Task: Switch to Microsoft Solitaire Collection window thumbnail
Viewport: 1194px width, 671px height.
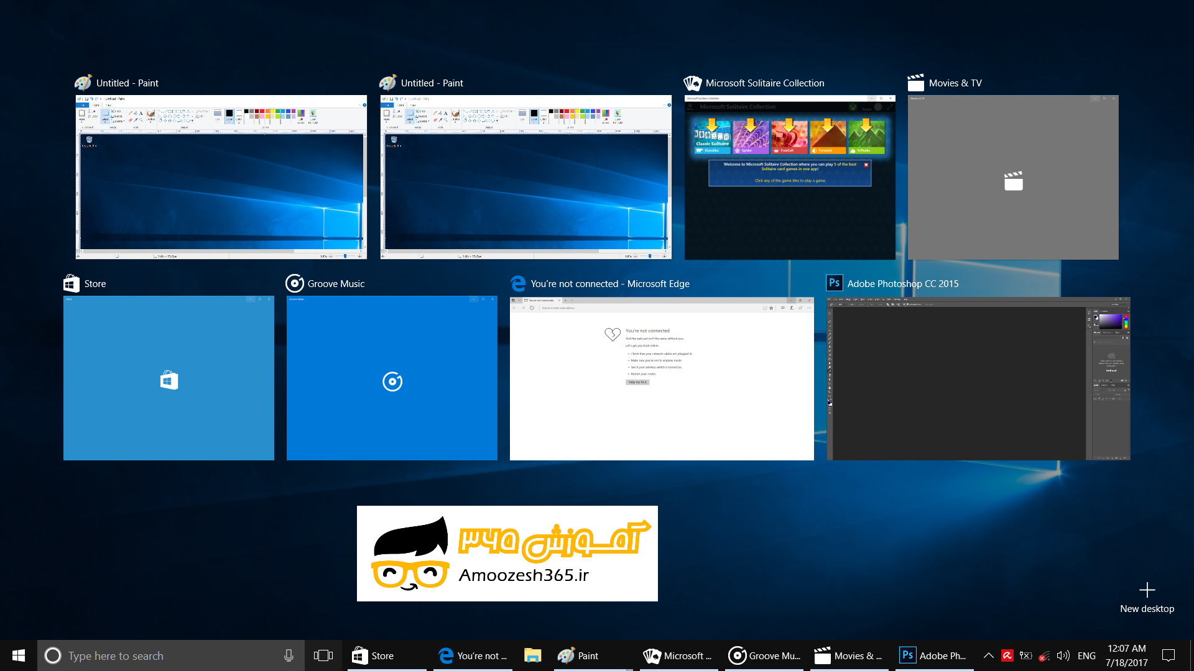Action: coord(790,177)
